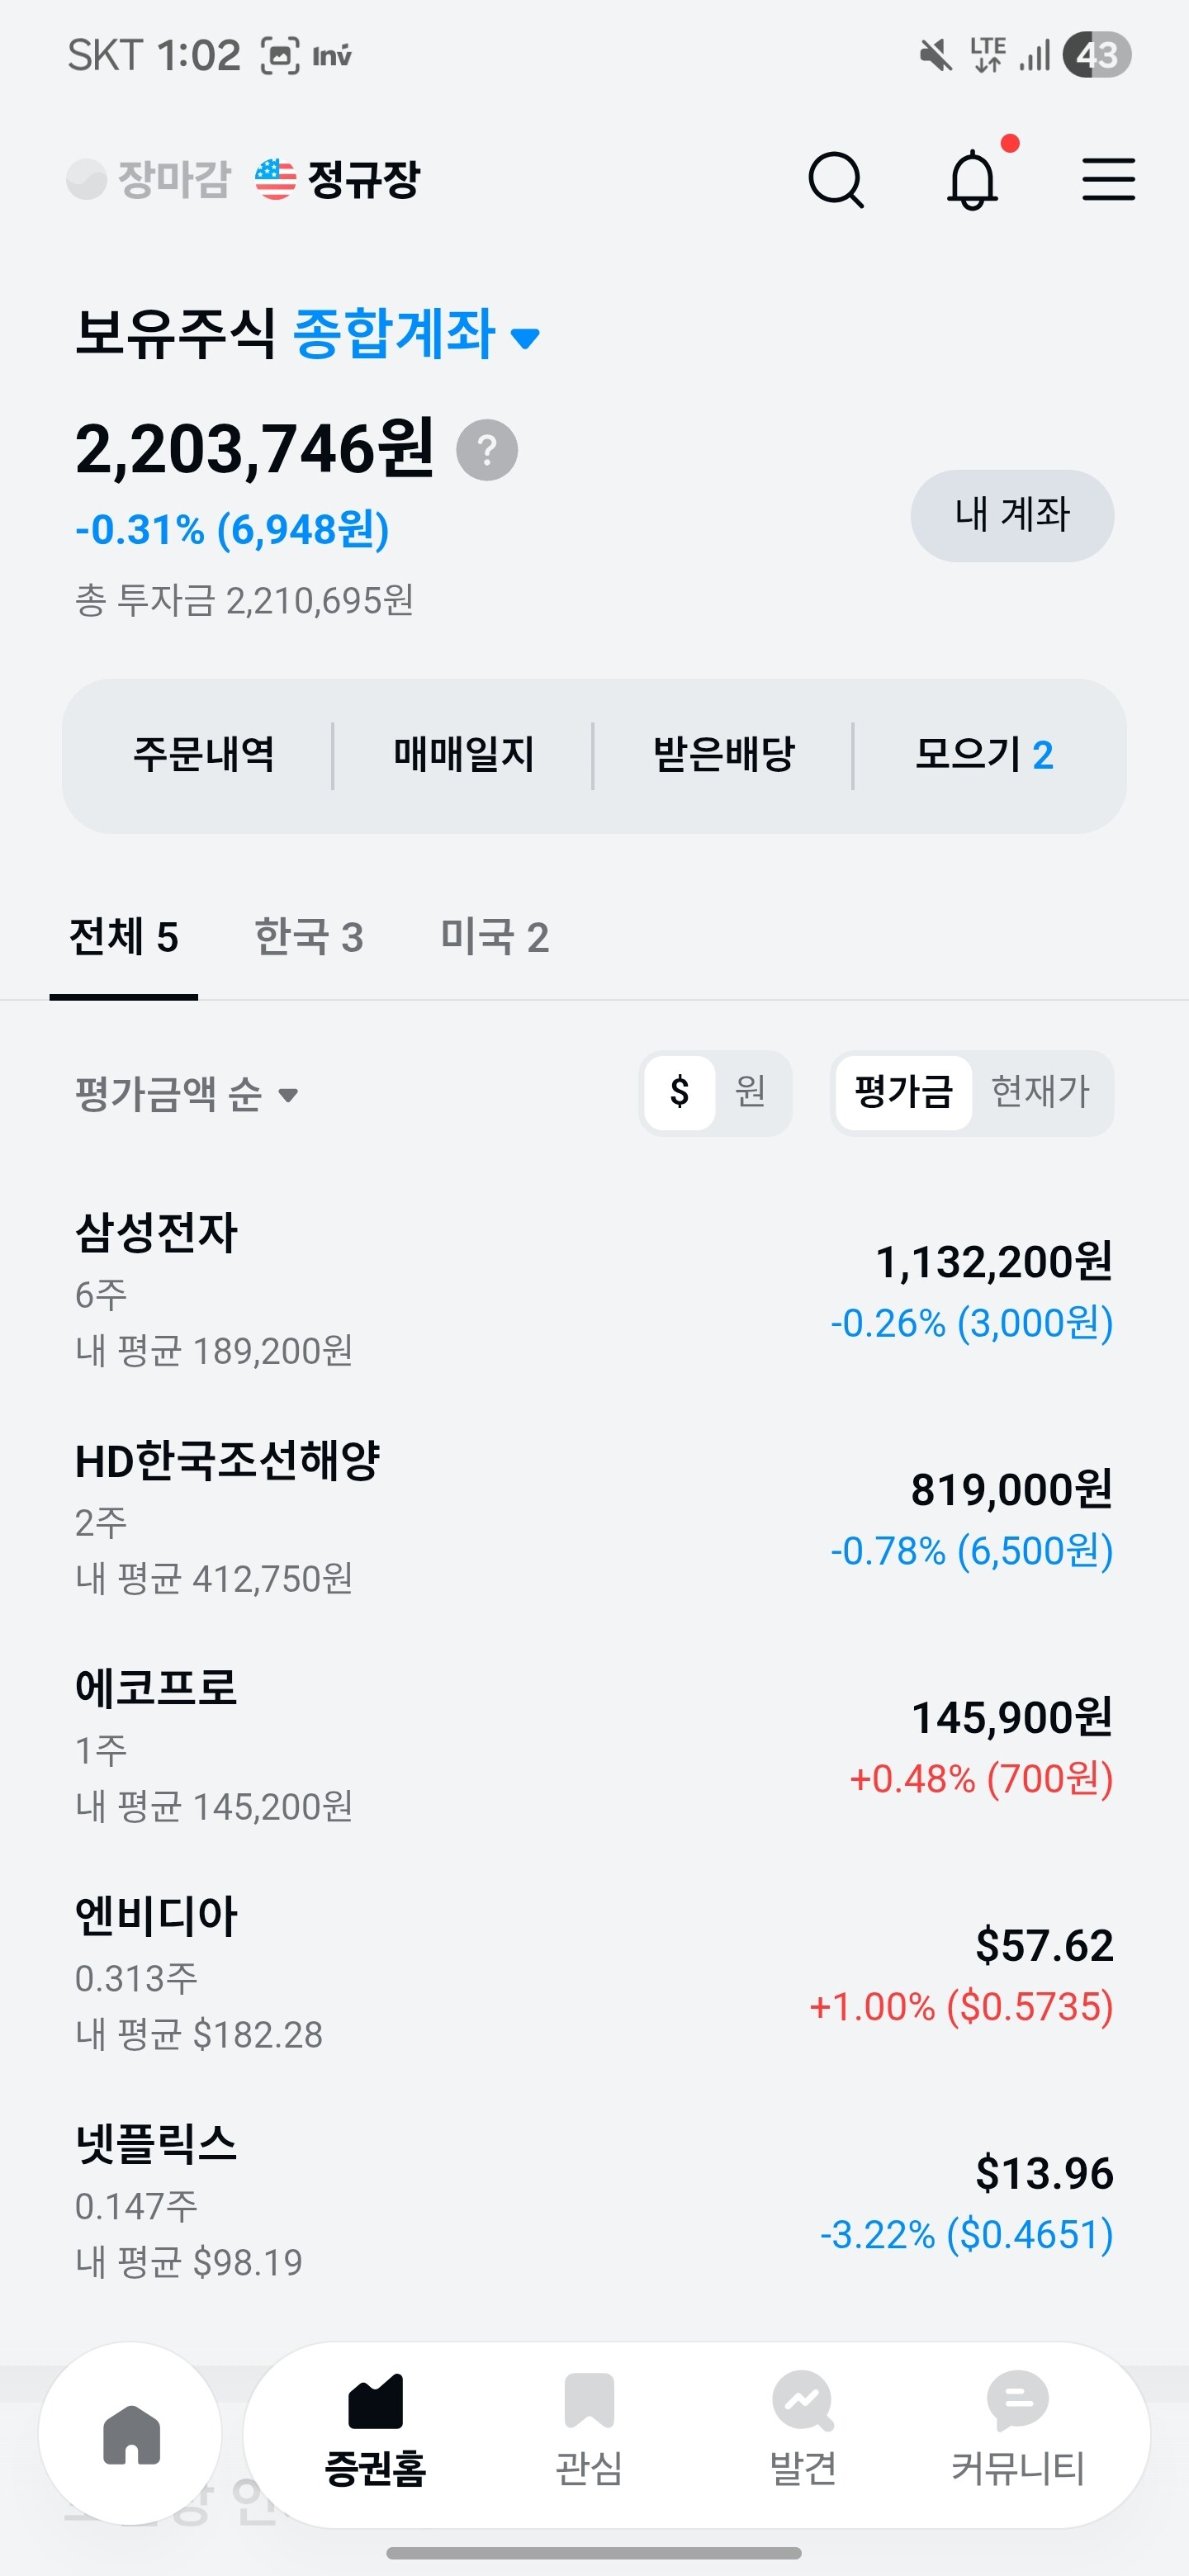Expand 종합계좌 account dropdown
The width and height of the screenshot is (1189, 2576).
point(417,334)
